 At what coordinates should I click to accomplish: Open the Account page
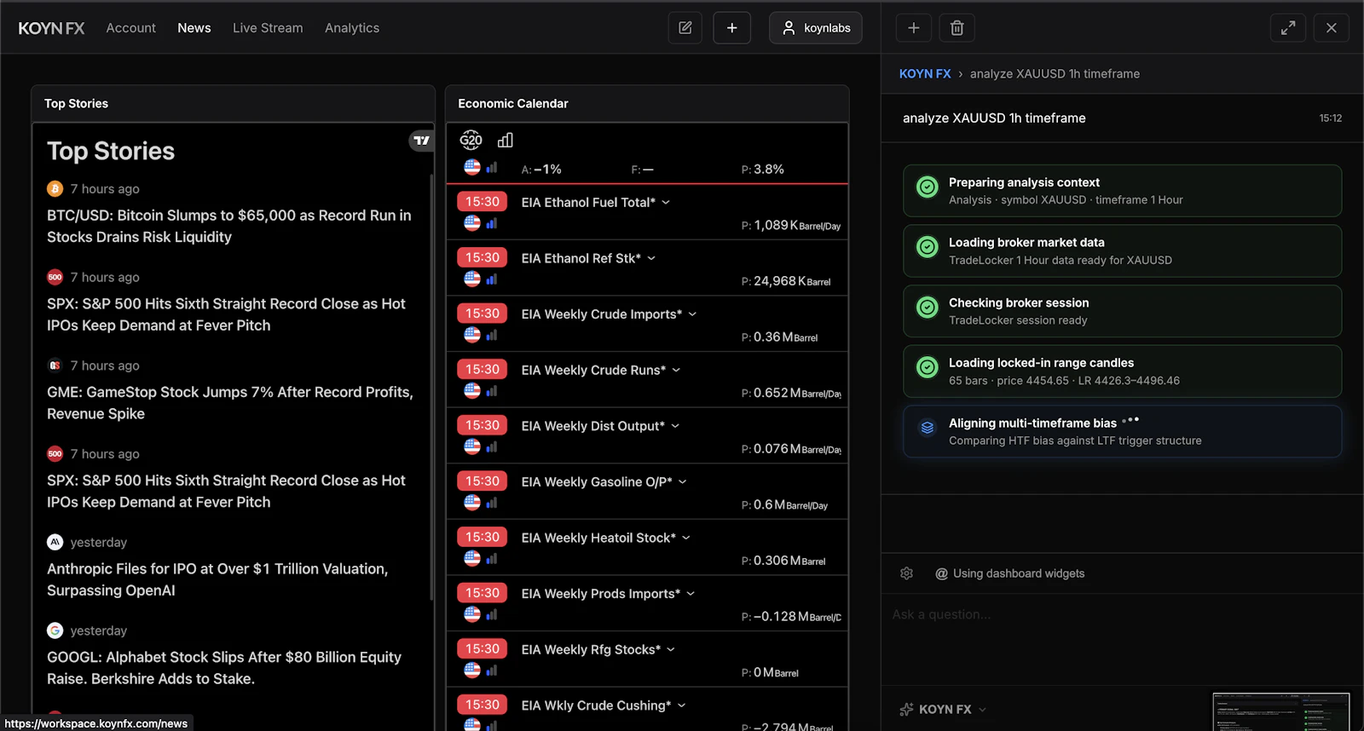tap(131, 28)
